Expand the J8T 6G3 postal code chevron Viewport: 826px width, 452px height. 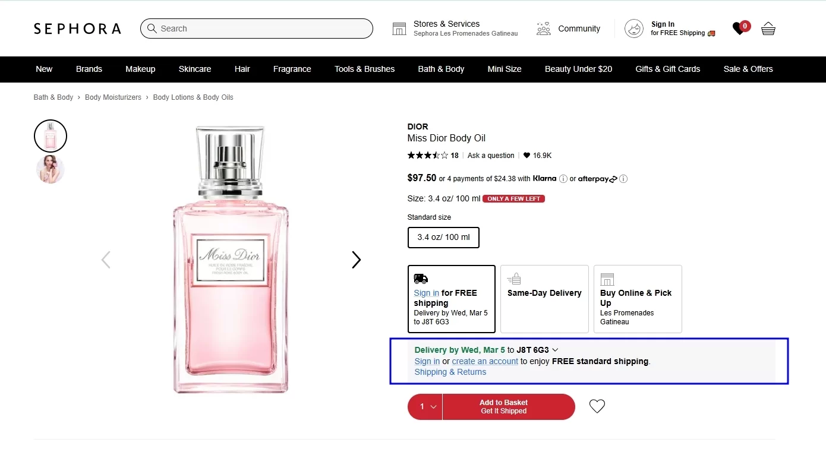pyautogui.click(x=555, y=350)
